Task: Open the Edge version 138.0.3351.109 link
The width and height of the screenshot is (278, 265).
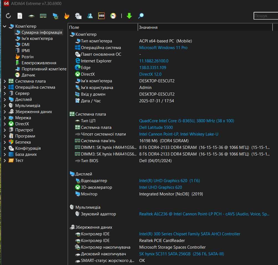Action: pyautogui.click(x=153, y=68)
